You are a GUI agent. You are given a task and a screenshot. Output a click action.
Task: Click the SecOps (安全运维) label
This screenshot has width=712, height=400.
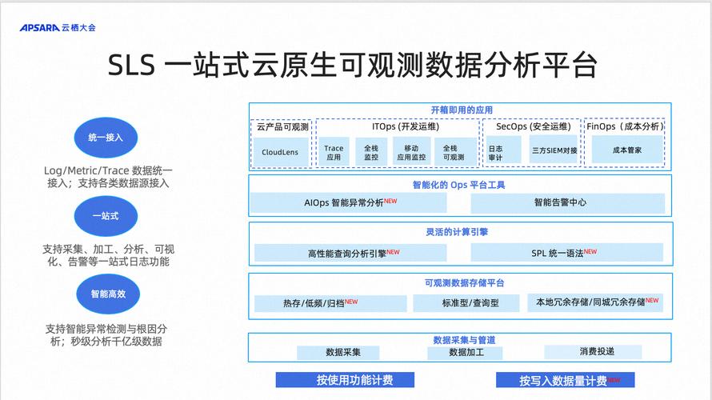(x=534, y=126)
